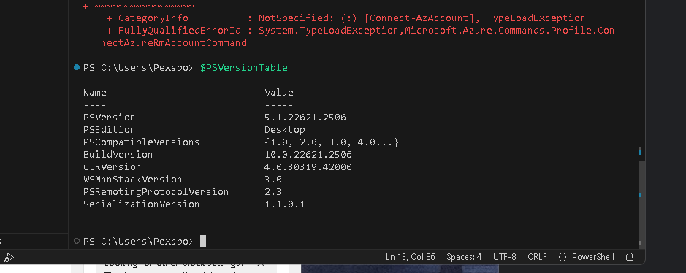Click PSCompatibleVersions value {1.0, 2.0, 3.0, 4.0...}
This screenshot has width=686, height=273.
[332, 142]
